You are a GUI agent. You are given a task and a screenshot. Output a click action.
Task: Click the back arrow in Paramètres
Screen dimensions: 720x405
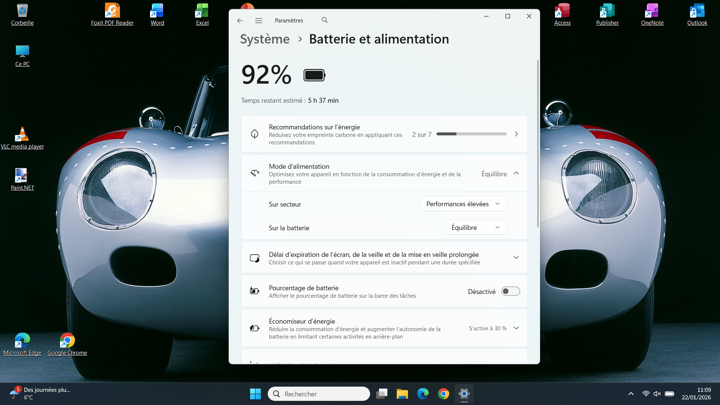240,21
